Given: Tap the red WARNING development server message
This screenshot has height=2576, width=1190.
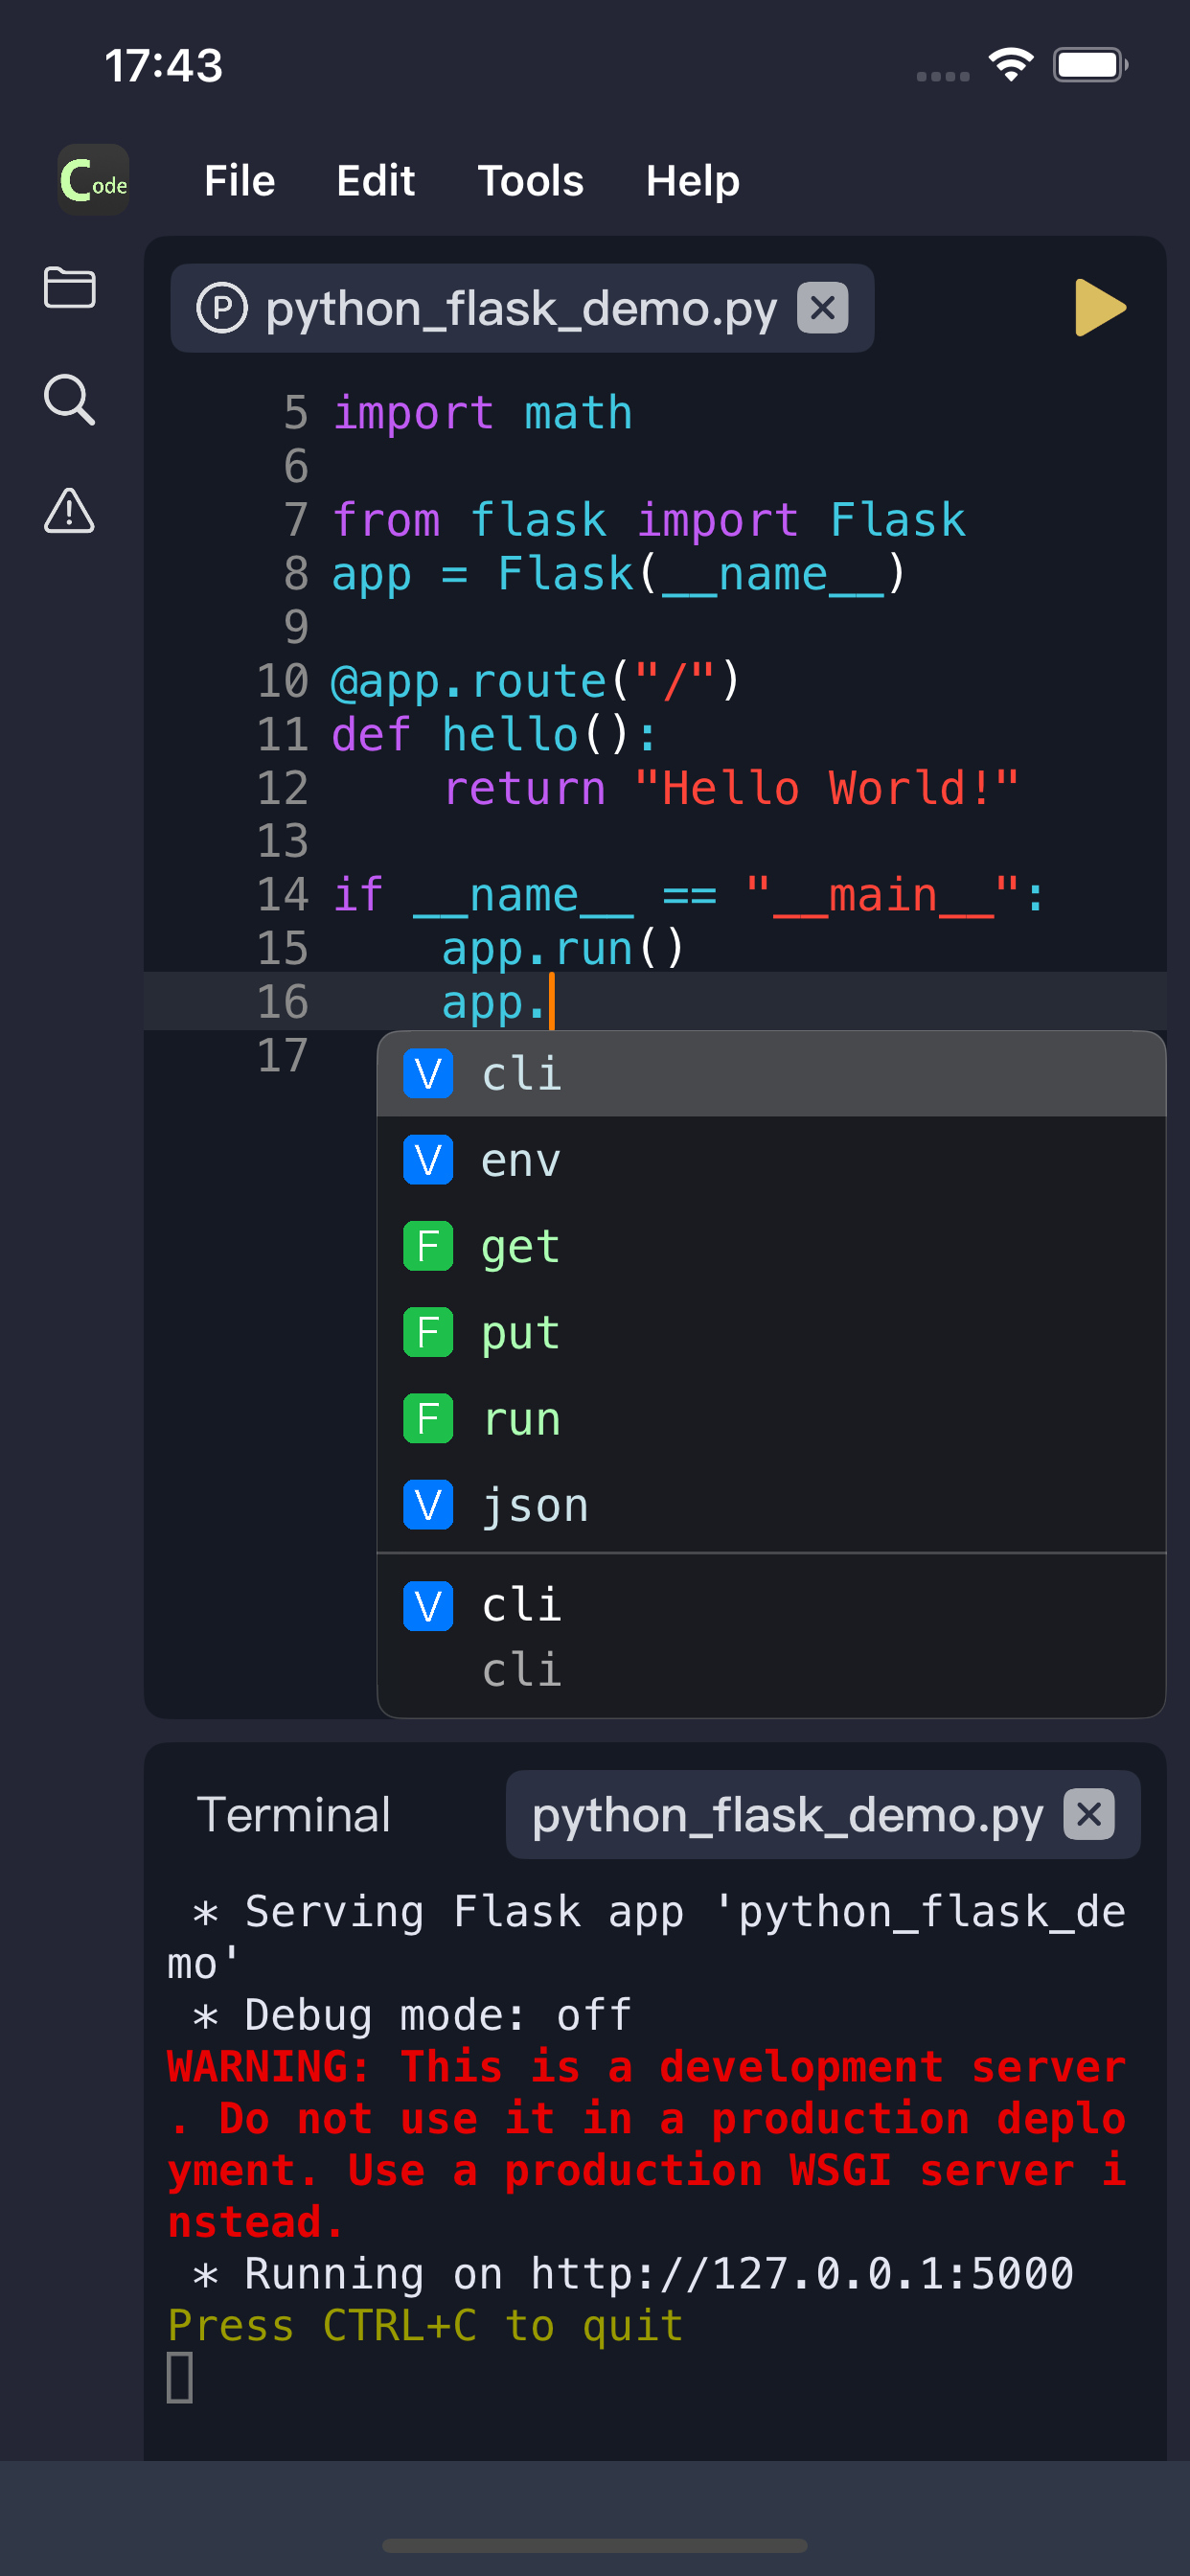Looking at the screenshot, I should coord(647,2143).
